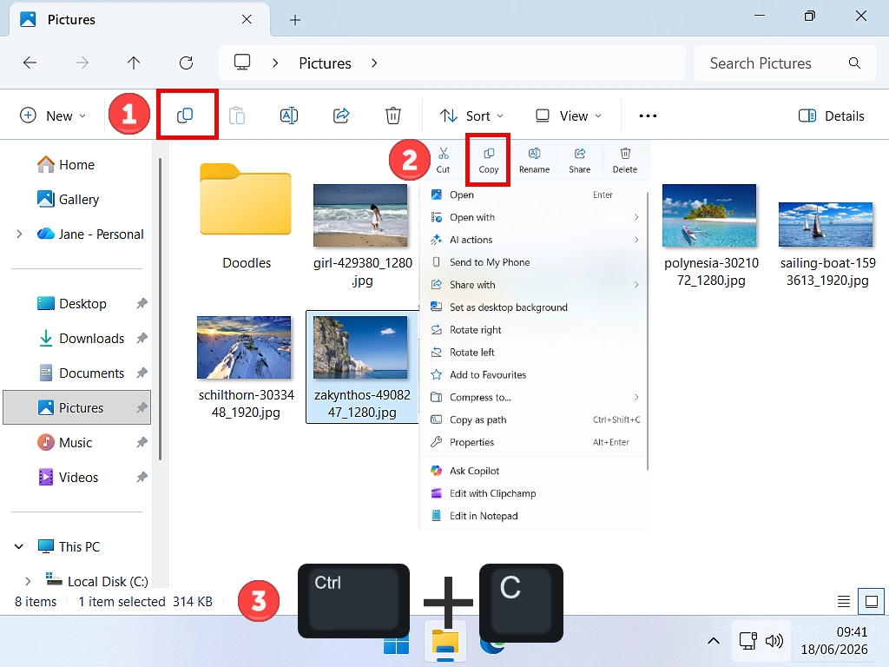Select Rotate left
The height and width of the screenshot is (667, 889).
tap(535, 353)
